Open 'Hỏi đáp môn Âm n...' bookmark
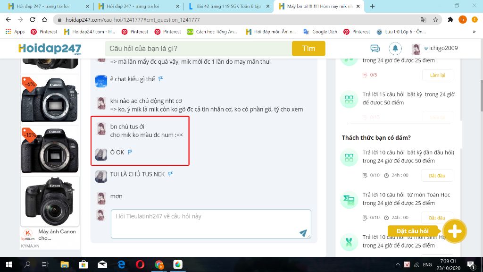This screenshot has height=272, width=483. tap(270, 32)
